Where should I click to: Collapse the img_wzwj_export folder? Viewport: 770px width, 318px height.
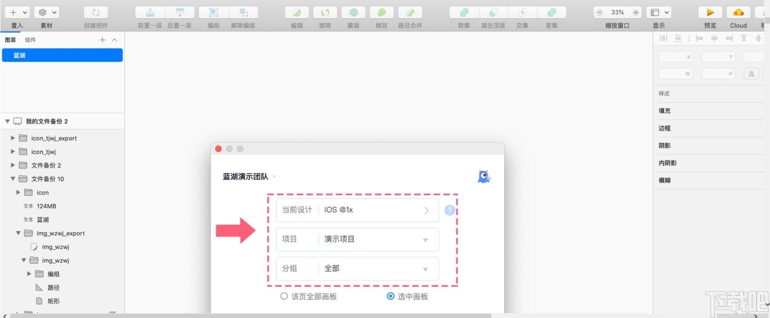(18, 233)
